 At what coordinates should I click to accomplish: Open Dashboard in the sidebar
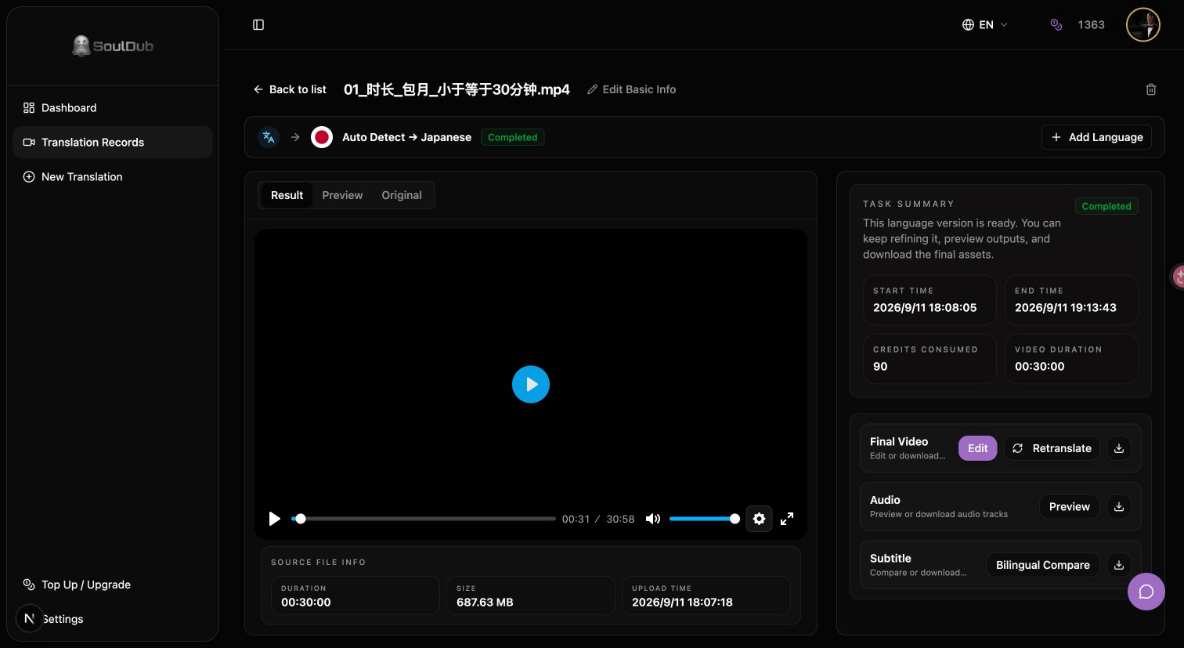(113, 108)
